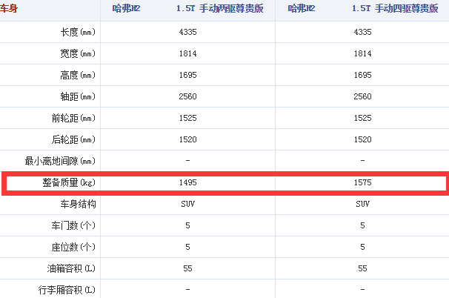Select the 宽度(mm) row label

tap(78, 53)
